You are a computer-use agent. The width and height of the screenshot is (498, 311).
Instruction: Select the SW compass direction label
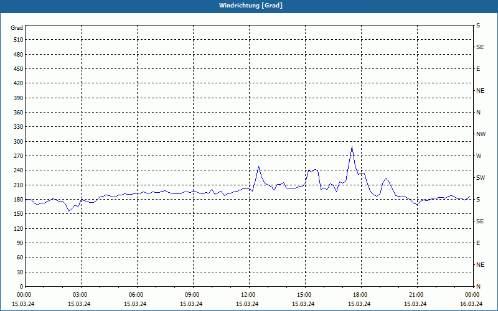(x=480, y=178)
